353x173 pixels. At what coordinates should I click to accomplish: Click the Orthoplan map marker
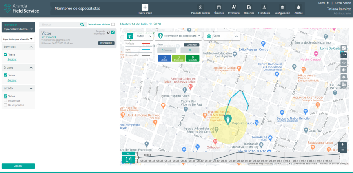click(215, 142)
